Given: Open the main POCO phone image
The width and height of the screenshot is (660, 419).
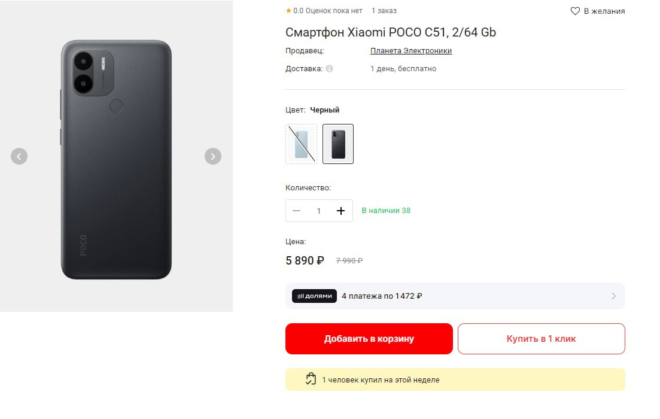Looking at the screenshot, I should 116,159.
